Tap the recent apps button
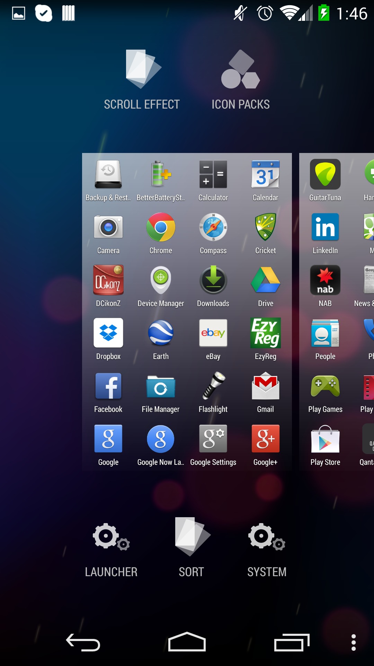 click(292, 642)
